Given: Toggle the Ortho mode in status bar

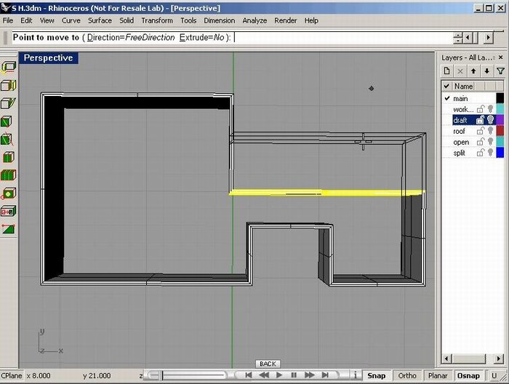Looking at the screenshot, I should click(x=407, y=376).
